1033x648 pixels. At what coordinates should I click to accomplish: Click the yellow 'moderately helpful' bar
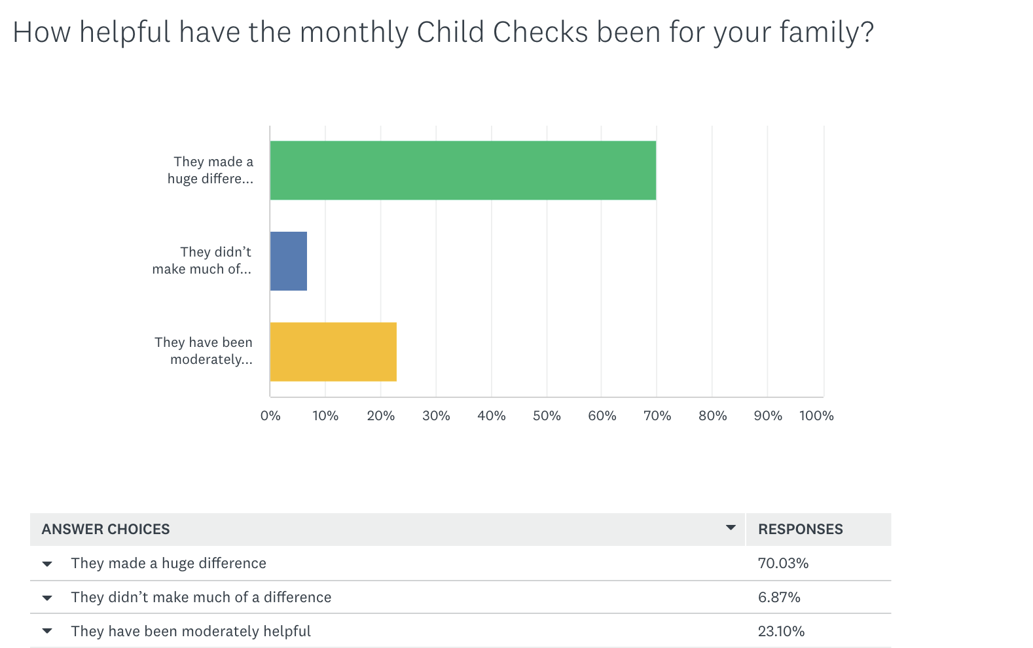coord(333,351)
